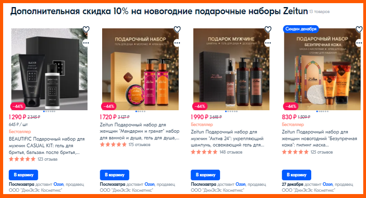Open the Подарок мужчине product image

coord(231,69)
